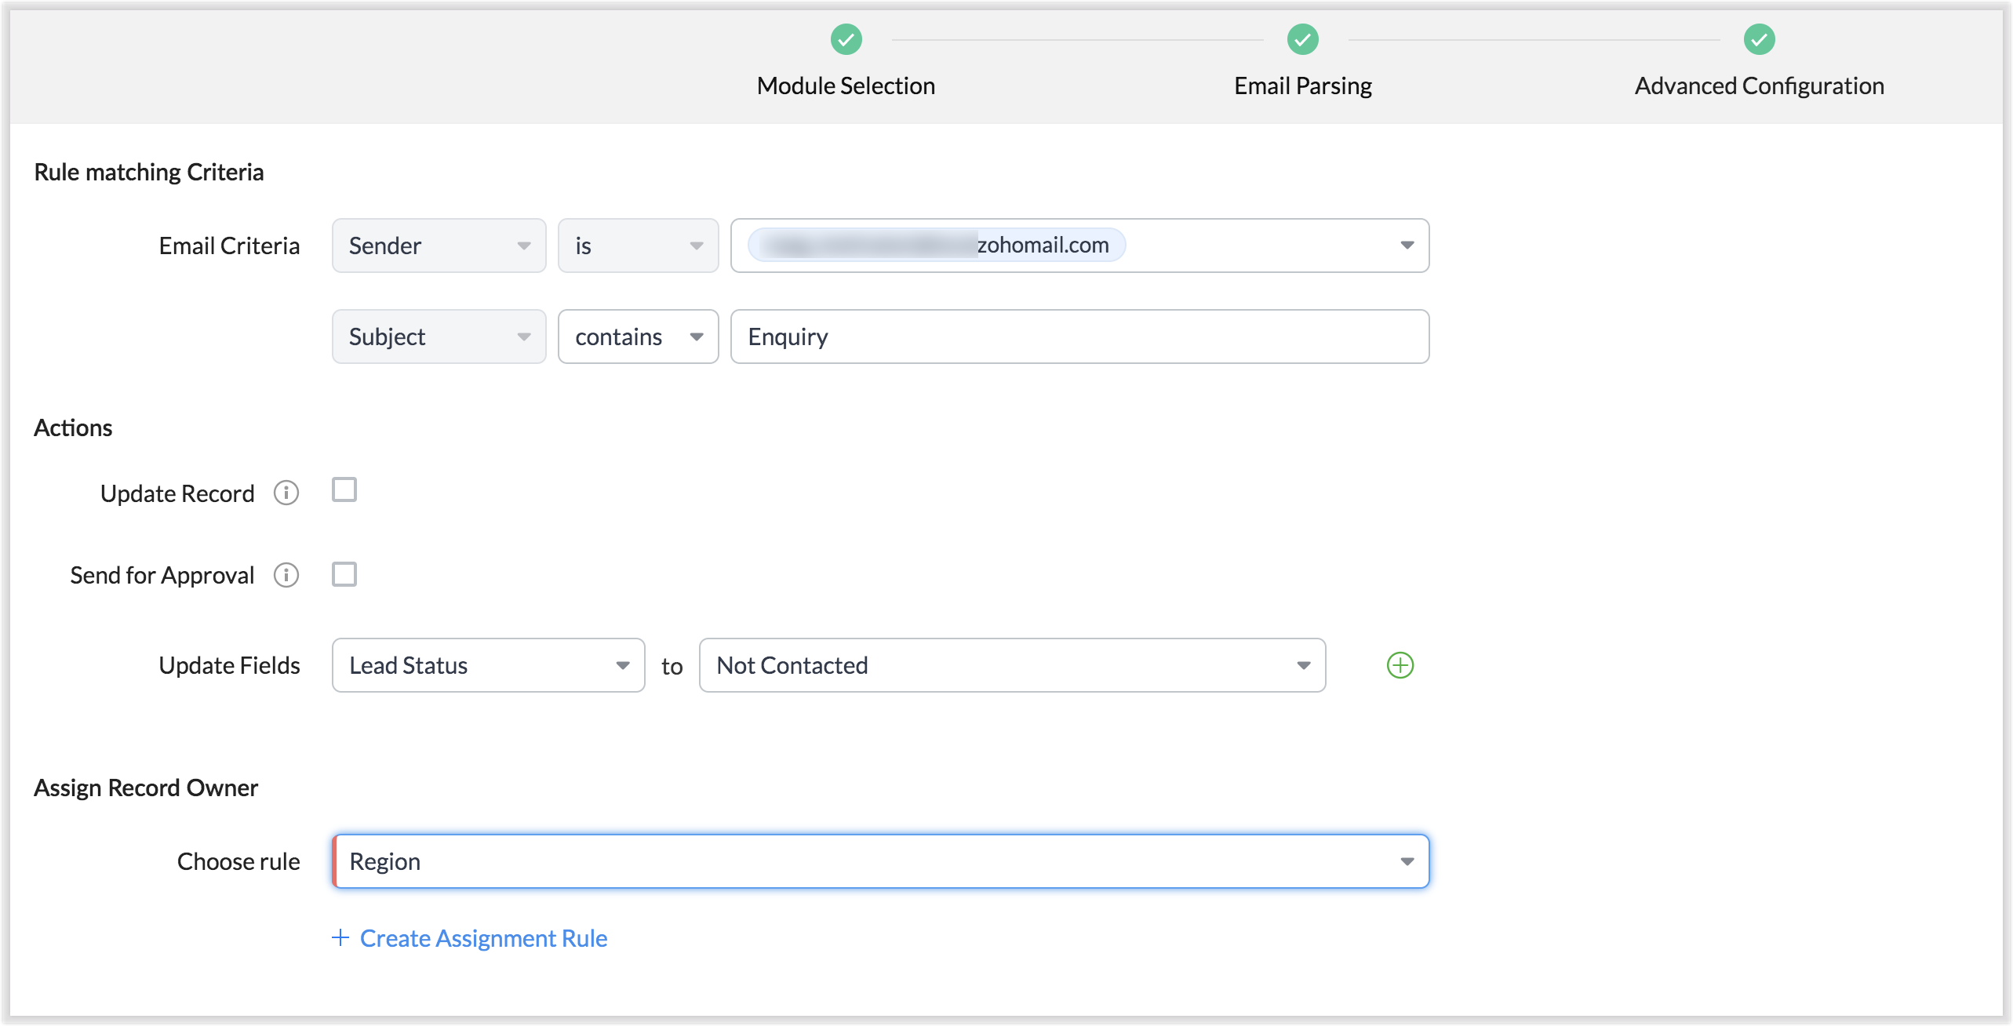The image size is (2013, 1026).
Task: Go to the Email Parsing step
Action: click(x=1302, y=85)
